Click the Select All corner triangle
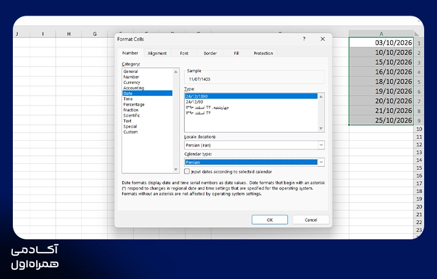The height and width of the screenshot is (279, 437). (x=417, y=34)
